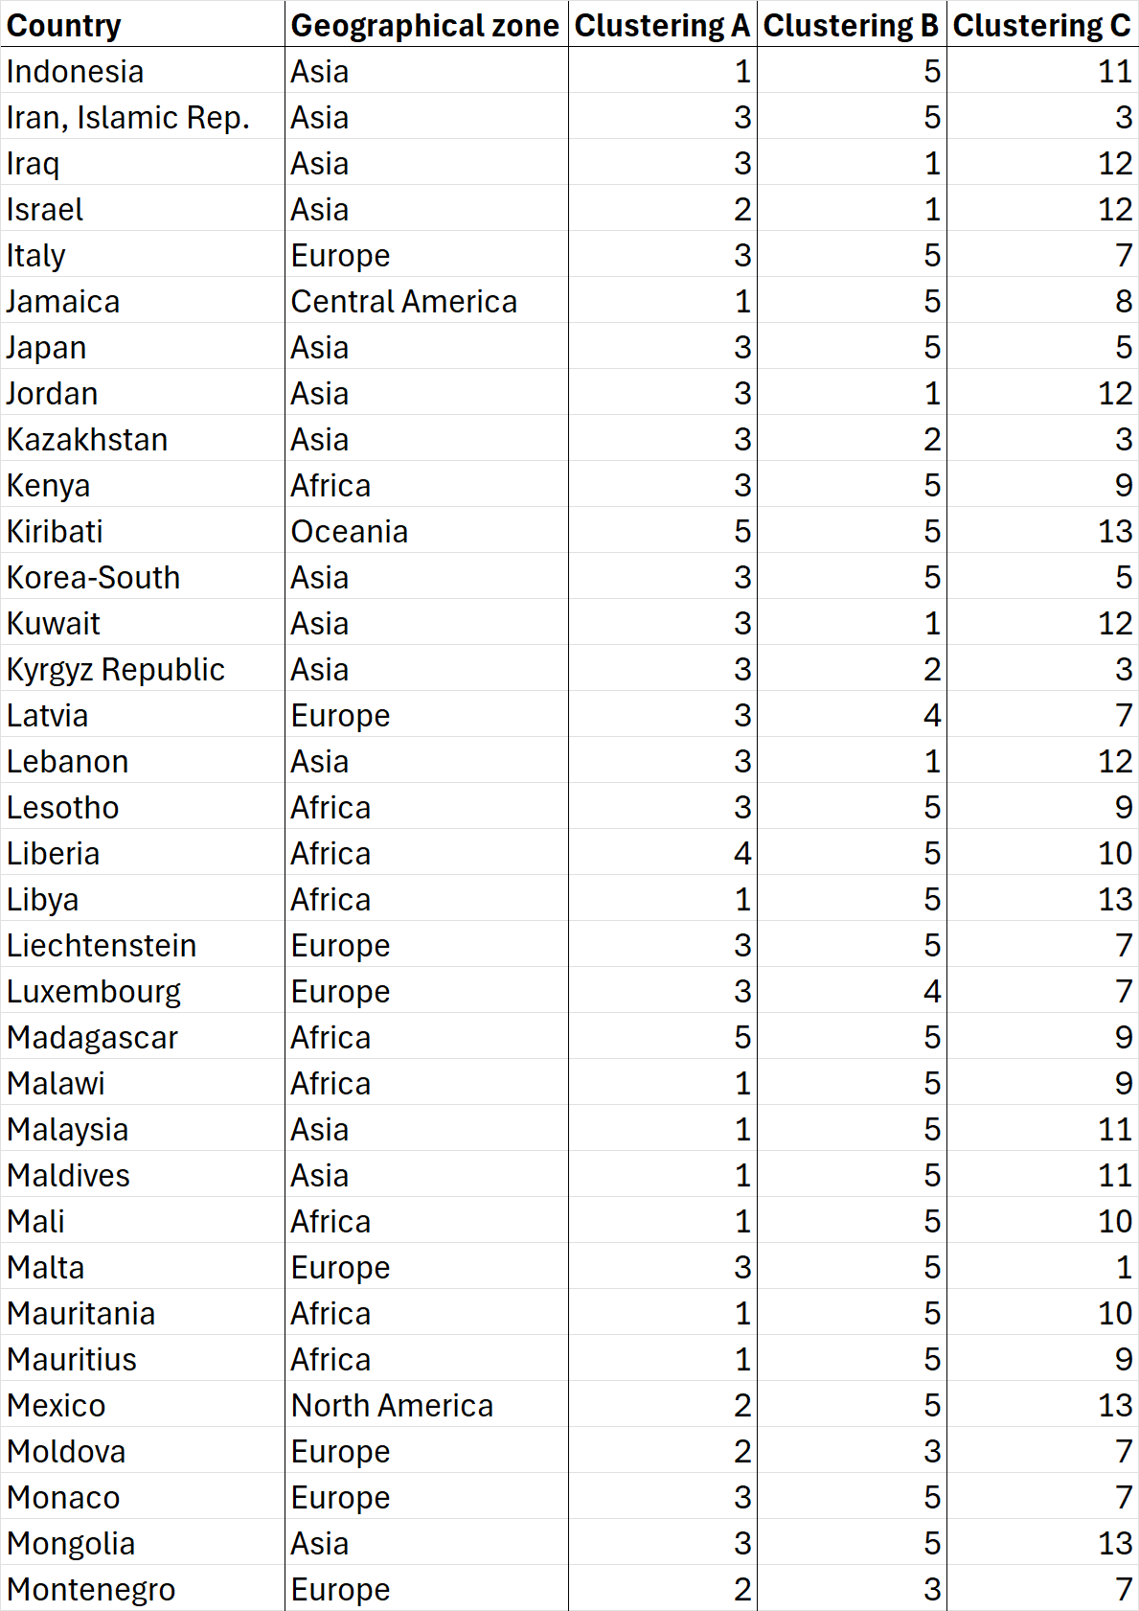
Task: Click the Country column header
Action: coord(64,26)
